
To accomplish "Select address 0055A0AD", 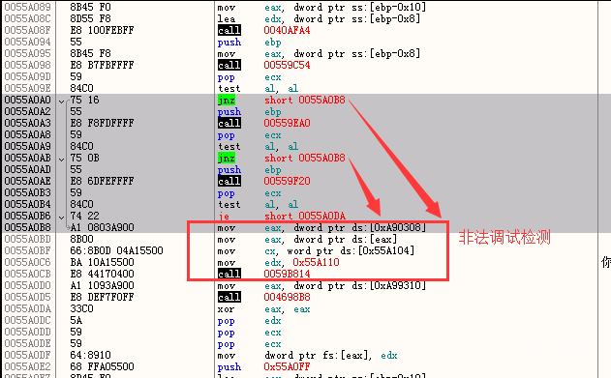I will (x=28, y=169).
